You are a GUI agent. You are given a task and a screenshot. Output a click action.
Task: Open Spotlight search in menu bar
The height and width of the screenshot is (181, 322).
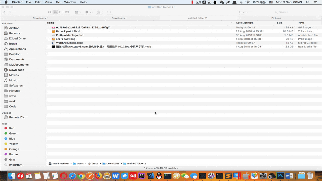(308, 2)
